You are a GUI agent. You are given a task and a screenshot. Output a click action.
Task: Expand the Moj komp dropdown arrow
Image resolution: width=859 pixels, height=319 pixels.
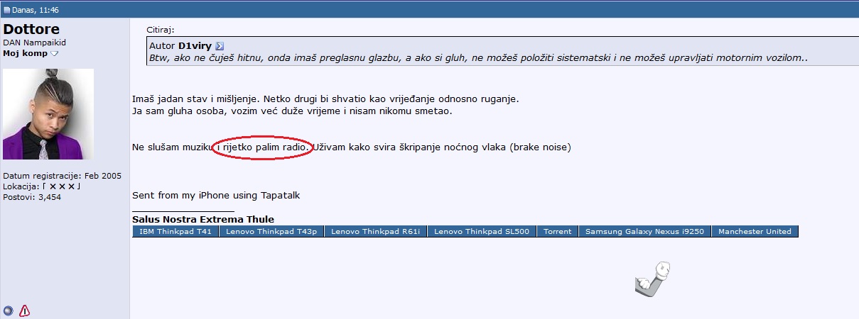(x=55, y=54)
